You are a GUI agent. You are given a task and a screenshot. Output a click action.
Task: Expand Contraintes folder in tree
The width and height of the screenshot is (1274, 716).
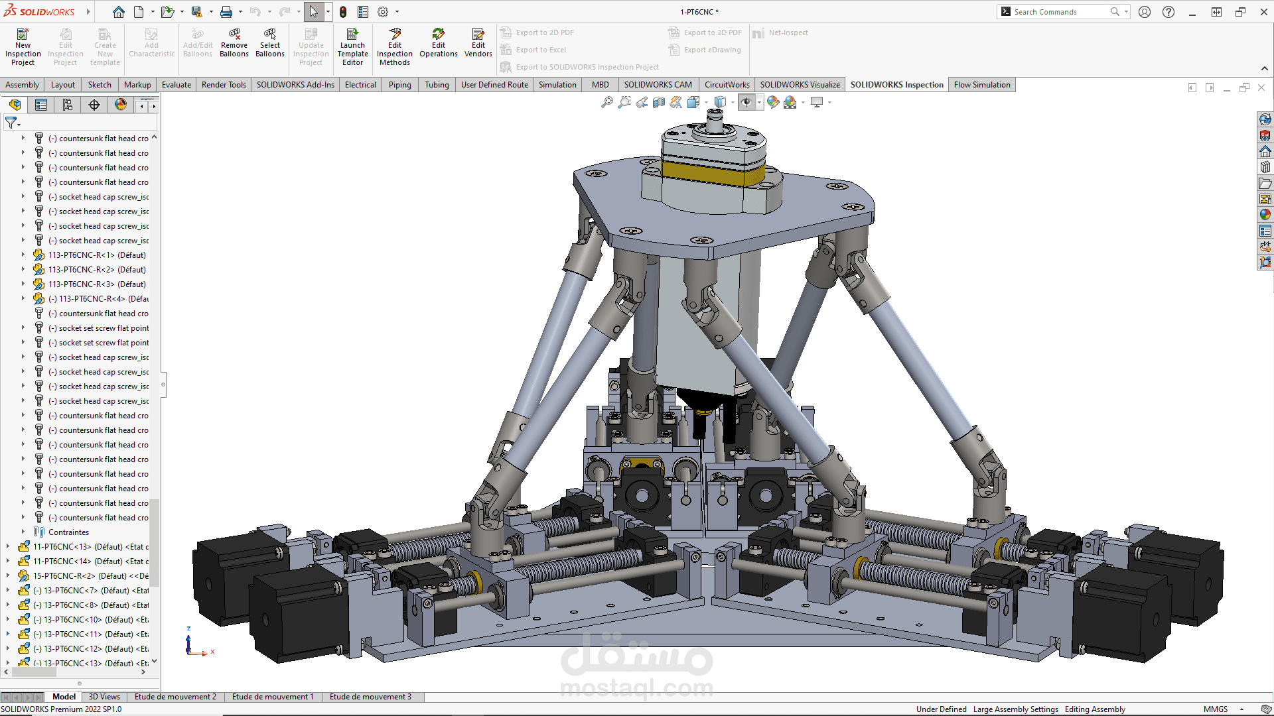pos(23,532)
